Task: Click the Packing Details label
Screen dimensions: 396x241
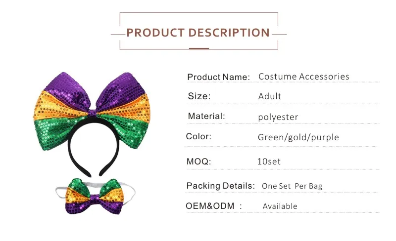Action: click(220, 186)
